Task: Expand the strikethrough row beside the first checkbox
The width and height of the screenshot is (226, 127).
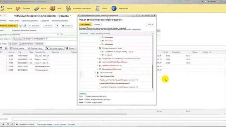Action: tap(95, 73)
